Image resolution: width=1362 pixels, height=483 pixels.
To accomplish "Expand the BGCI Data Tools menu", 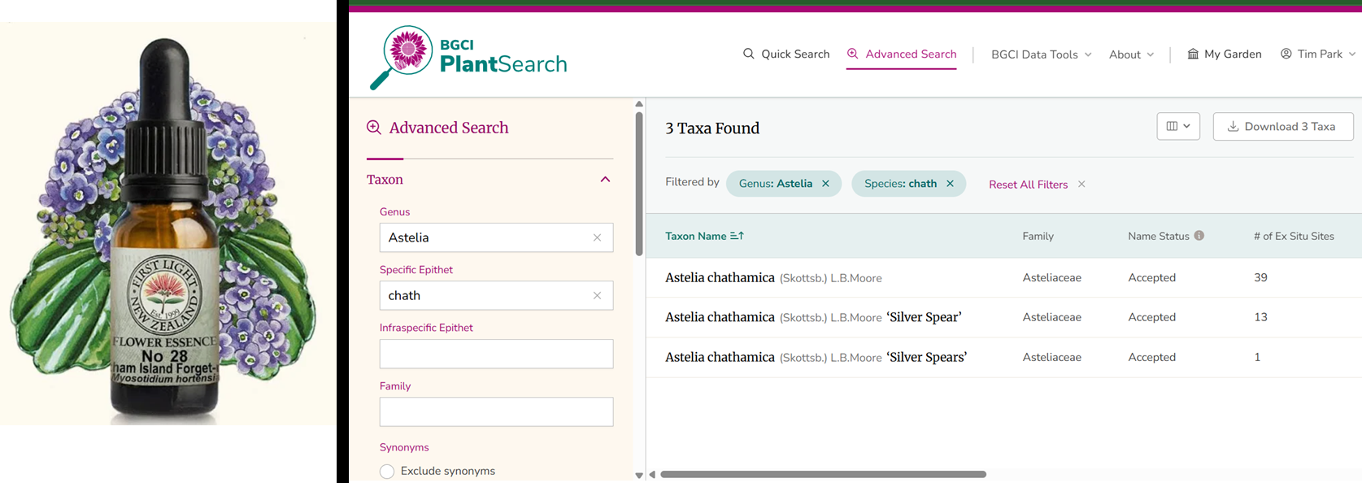I will [1041, 54].
